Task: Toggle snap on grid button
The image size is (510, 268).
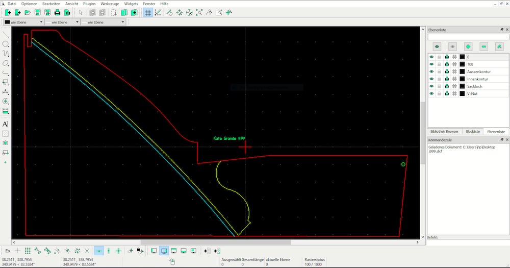Action: (28, 251)
